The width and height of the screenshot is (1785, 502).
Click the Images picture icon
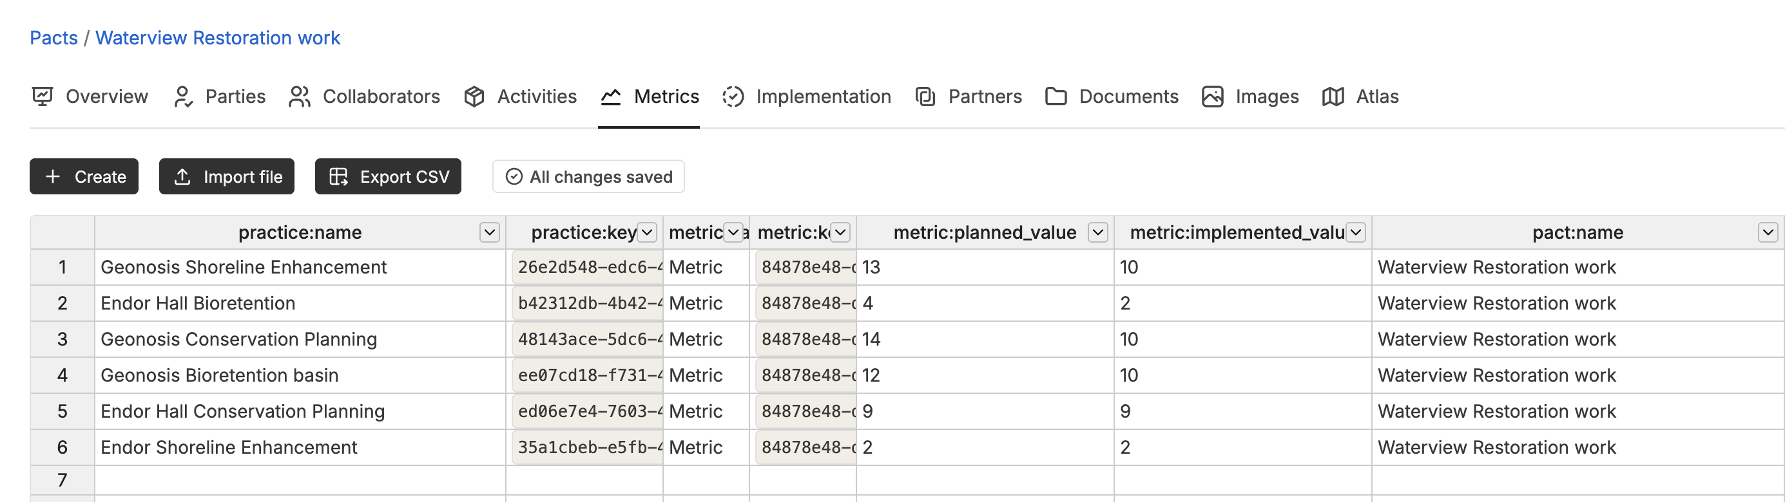(1212, 97)
